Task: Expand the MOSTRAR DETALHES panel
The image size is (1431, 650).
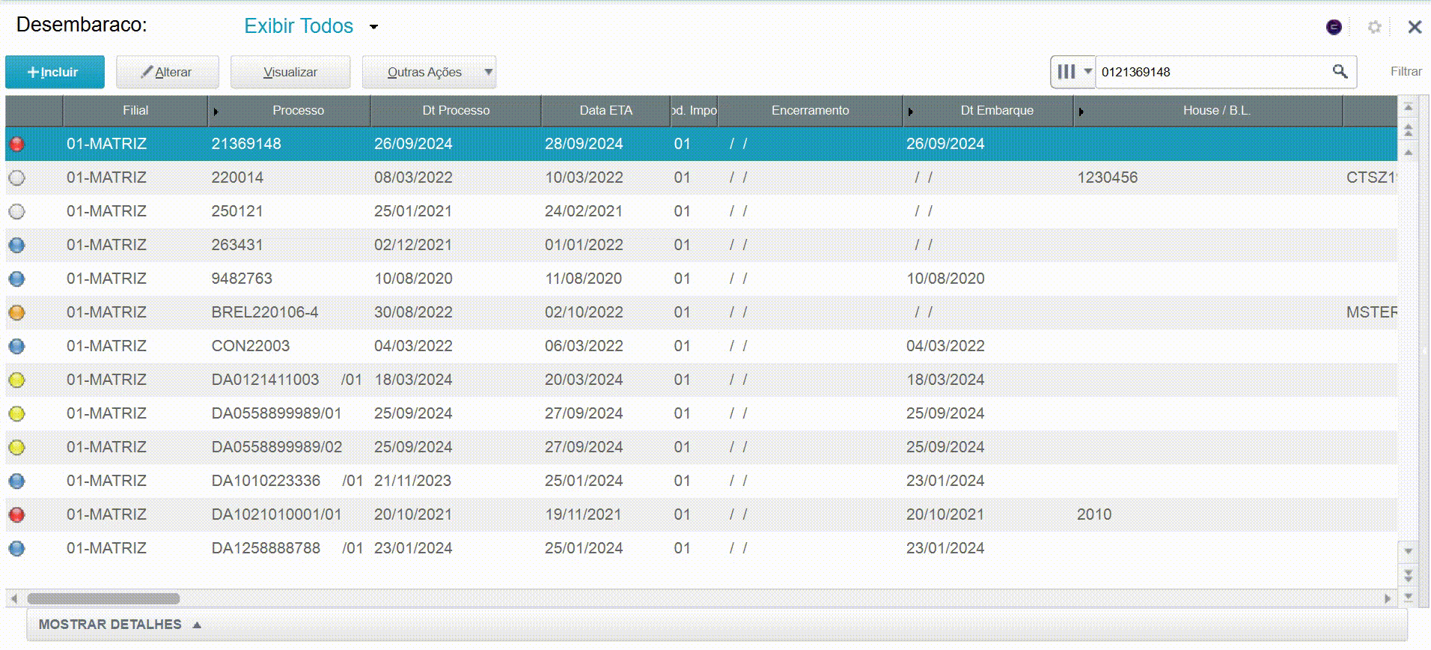Action: pos(120,625)
